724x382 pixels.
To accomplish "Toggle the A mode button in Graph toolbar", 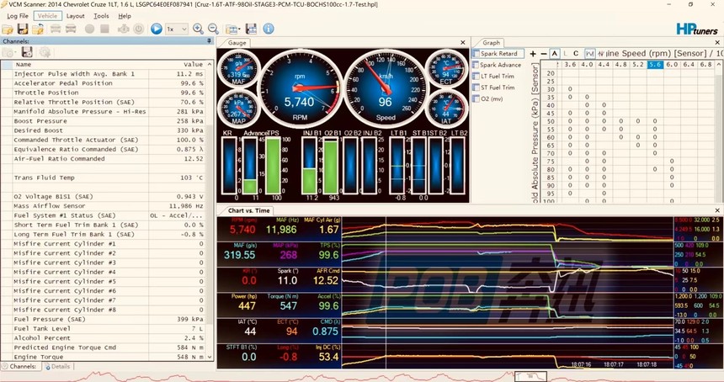I will coord(555,54).
